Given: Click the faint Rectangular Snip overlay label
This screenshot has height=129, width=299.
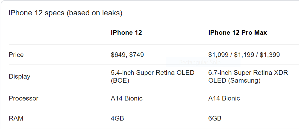Looking at the screenshot, I should tap(200, 62).
